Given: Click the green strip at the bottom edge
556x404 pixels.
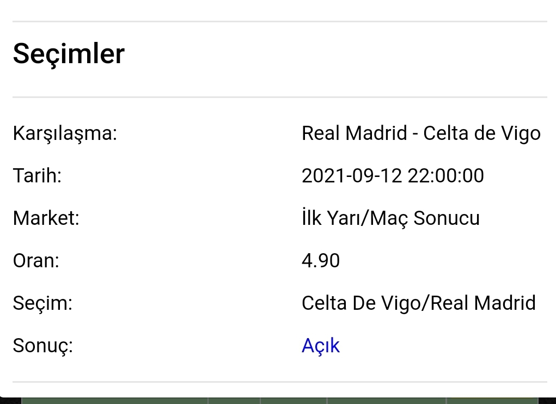Looking at the screenshot, I should 280,400.
